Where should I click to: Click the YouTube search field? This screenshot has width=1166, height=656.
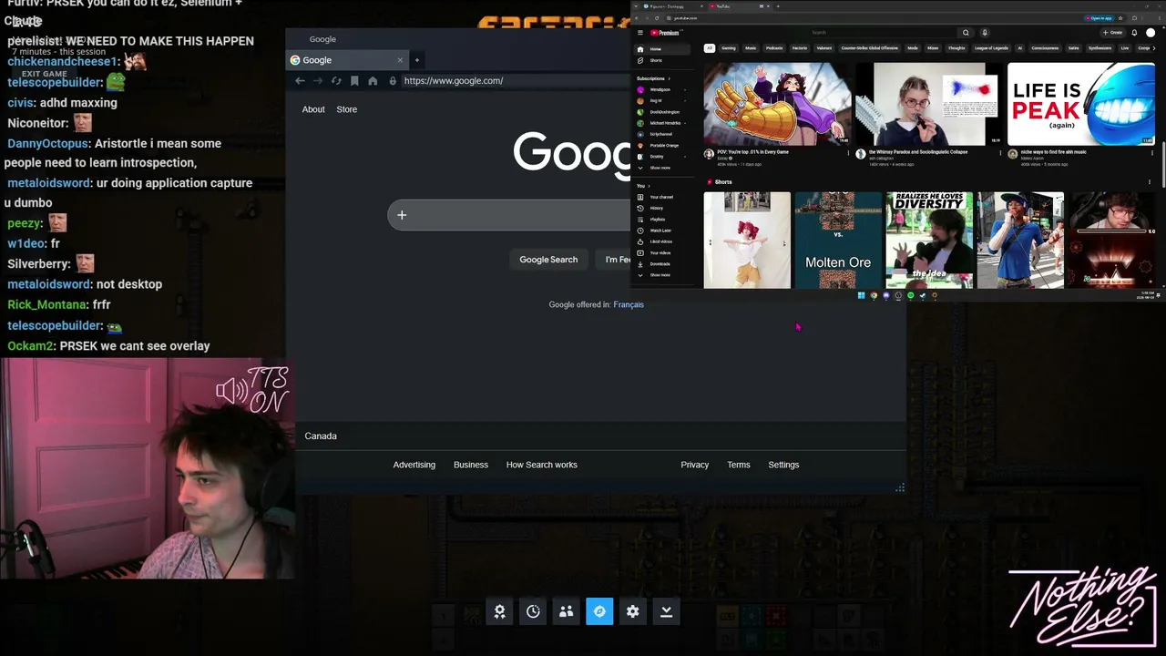tap(882, 33)
